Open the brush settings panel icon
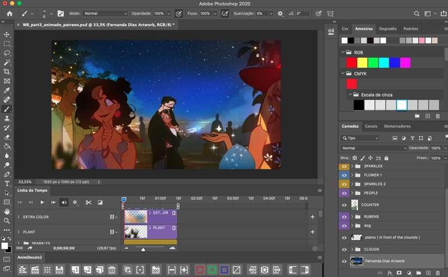Image resolution: width=448 pixels, height=277 pixels. tap(60, 13)
